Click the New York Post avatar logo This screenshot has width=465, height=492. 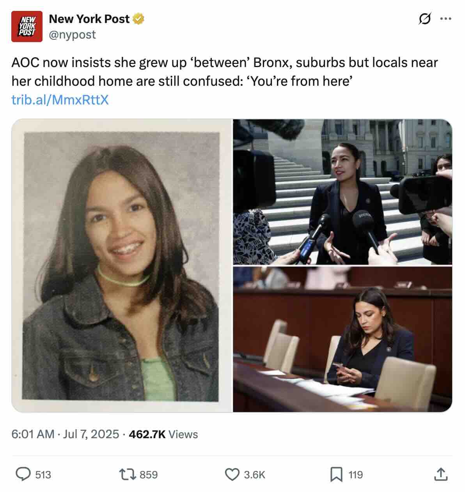[x=27, y=27]
